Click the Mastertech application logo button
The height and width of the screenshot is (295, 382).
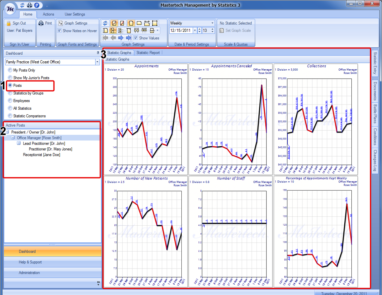(10, 9)
